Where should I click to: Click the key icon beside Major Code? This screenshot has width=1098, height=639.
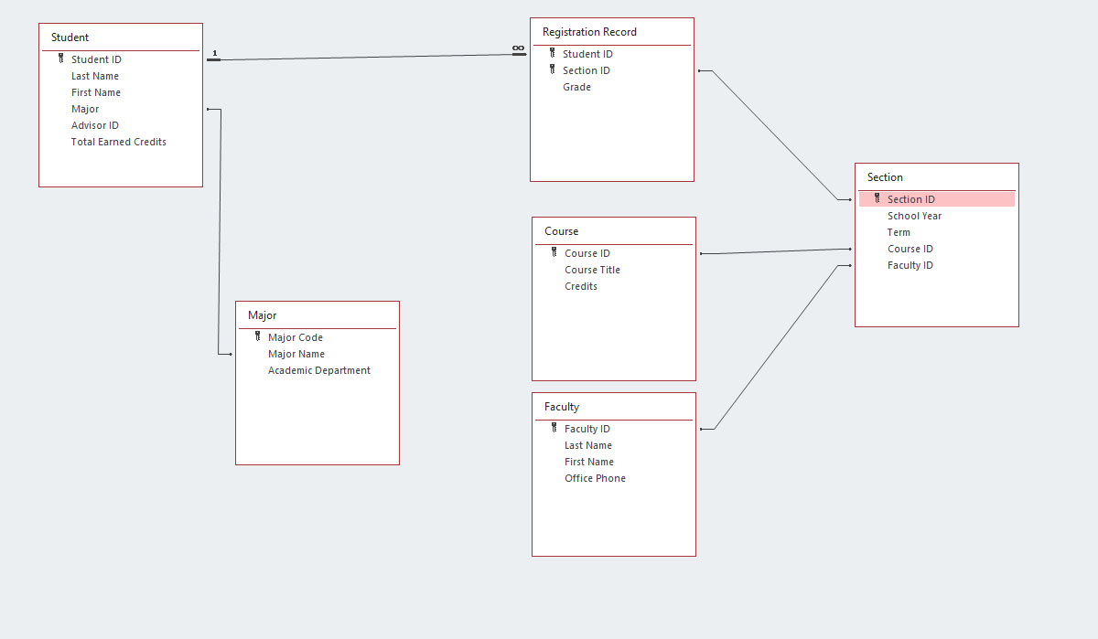click(x=256, y=336)
